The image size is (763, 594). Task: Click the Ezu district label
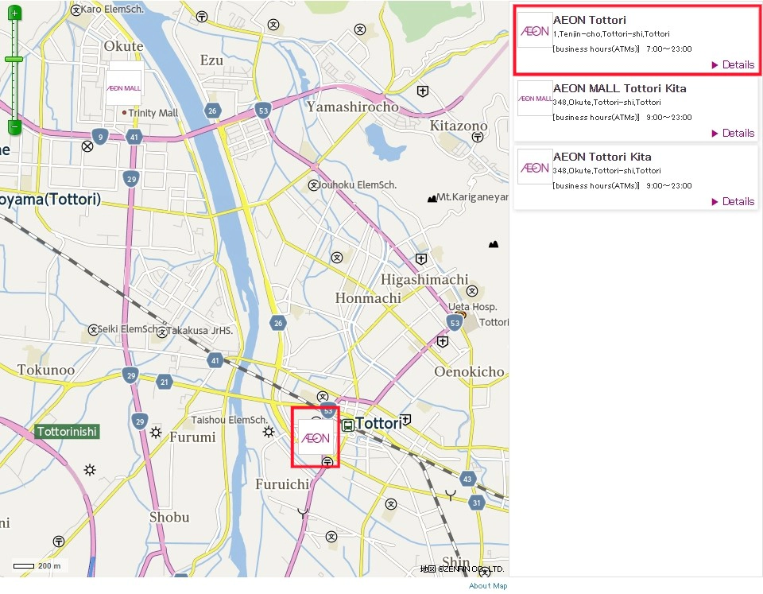pyautogui.click(x=211, y=60)
